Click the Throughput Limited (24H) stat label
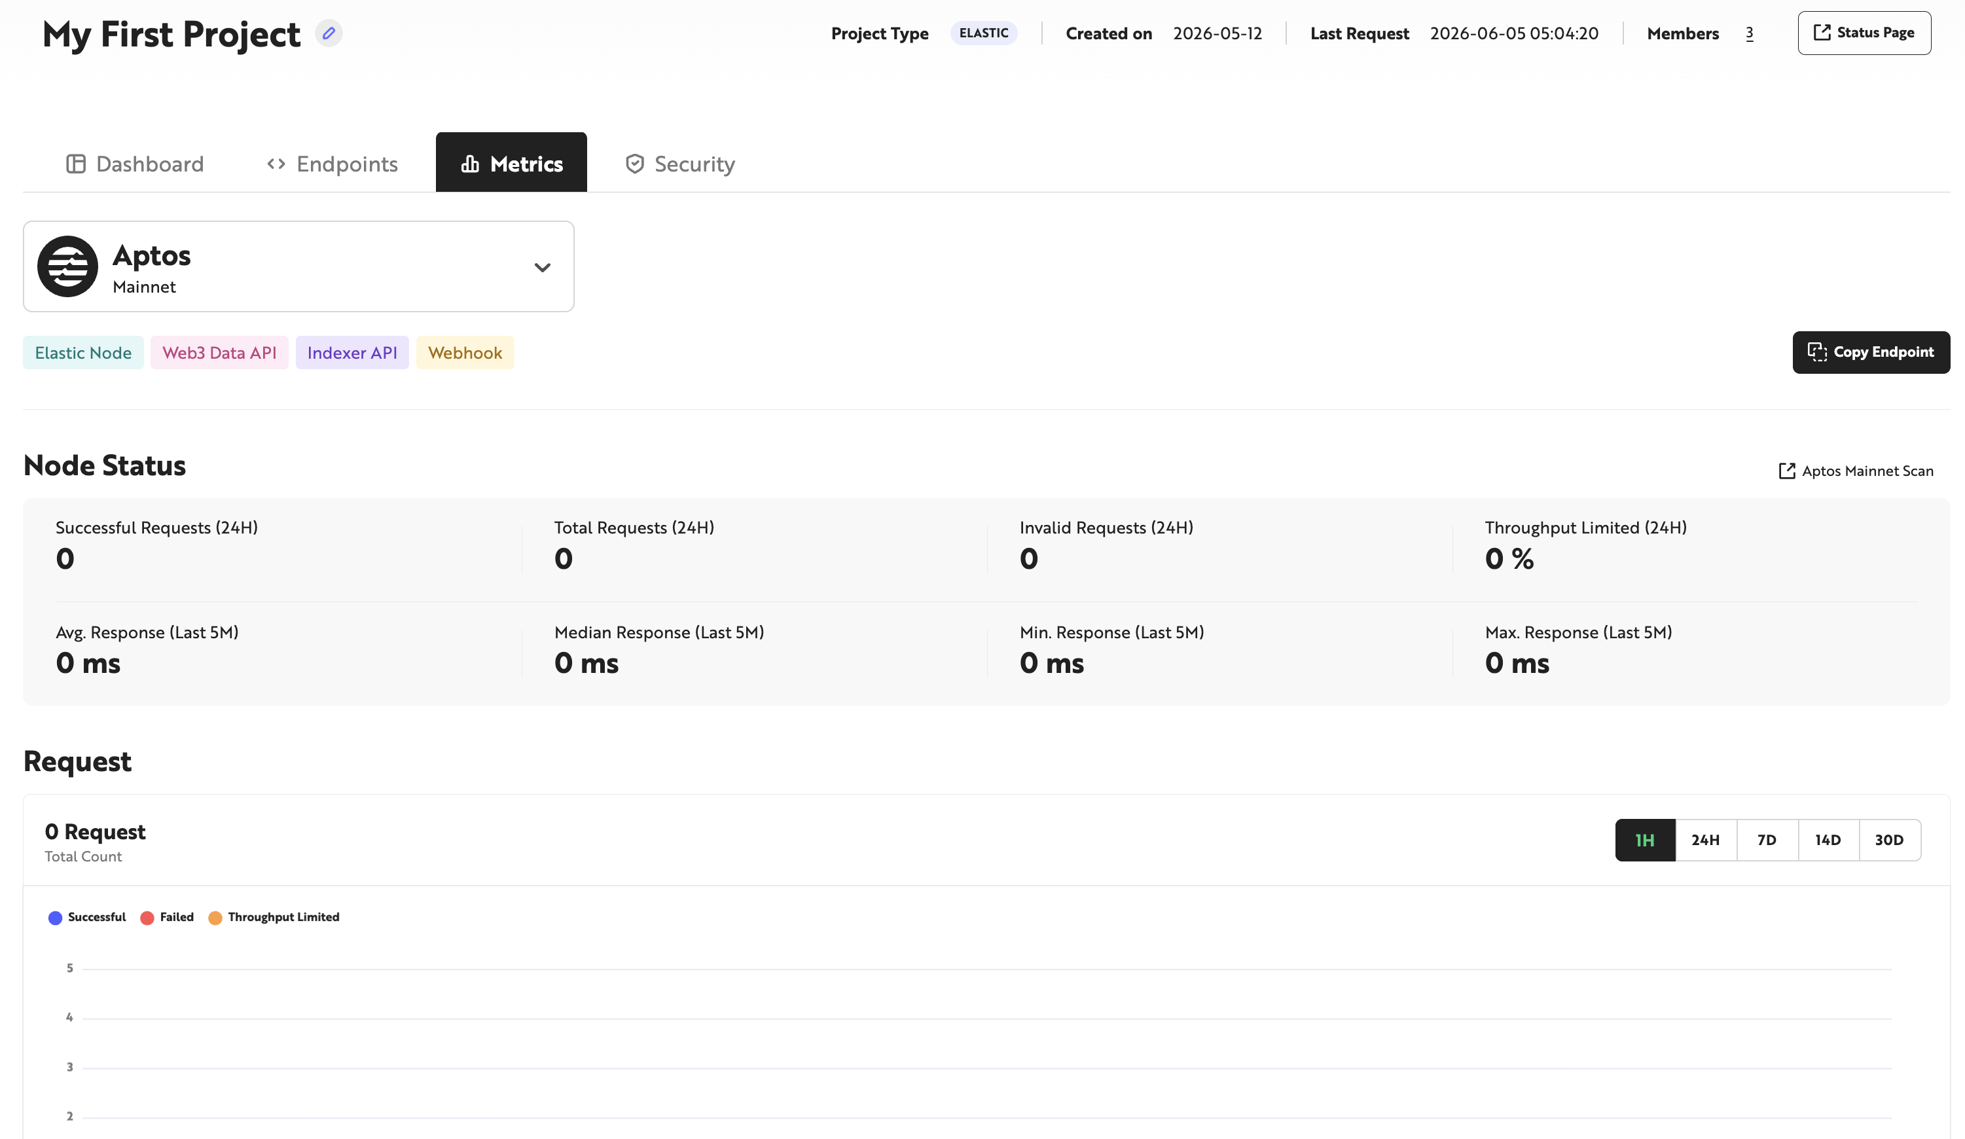1965x1139 pixels. coord(1586,528)
